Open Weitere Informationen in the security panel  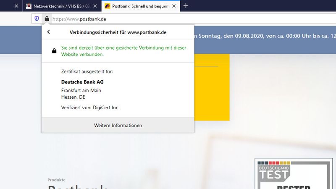118,125
